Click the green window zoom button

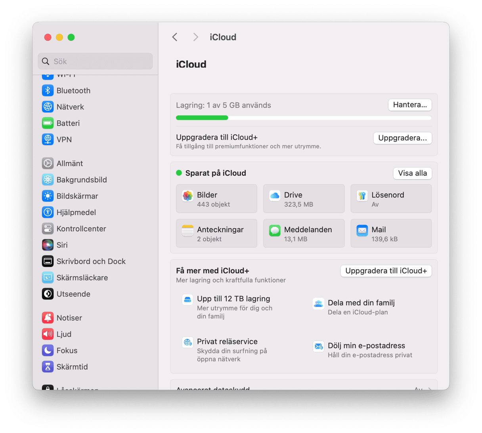pyautogui.click(x=71, y=37)
